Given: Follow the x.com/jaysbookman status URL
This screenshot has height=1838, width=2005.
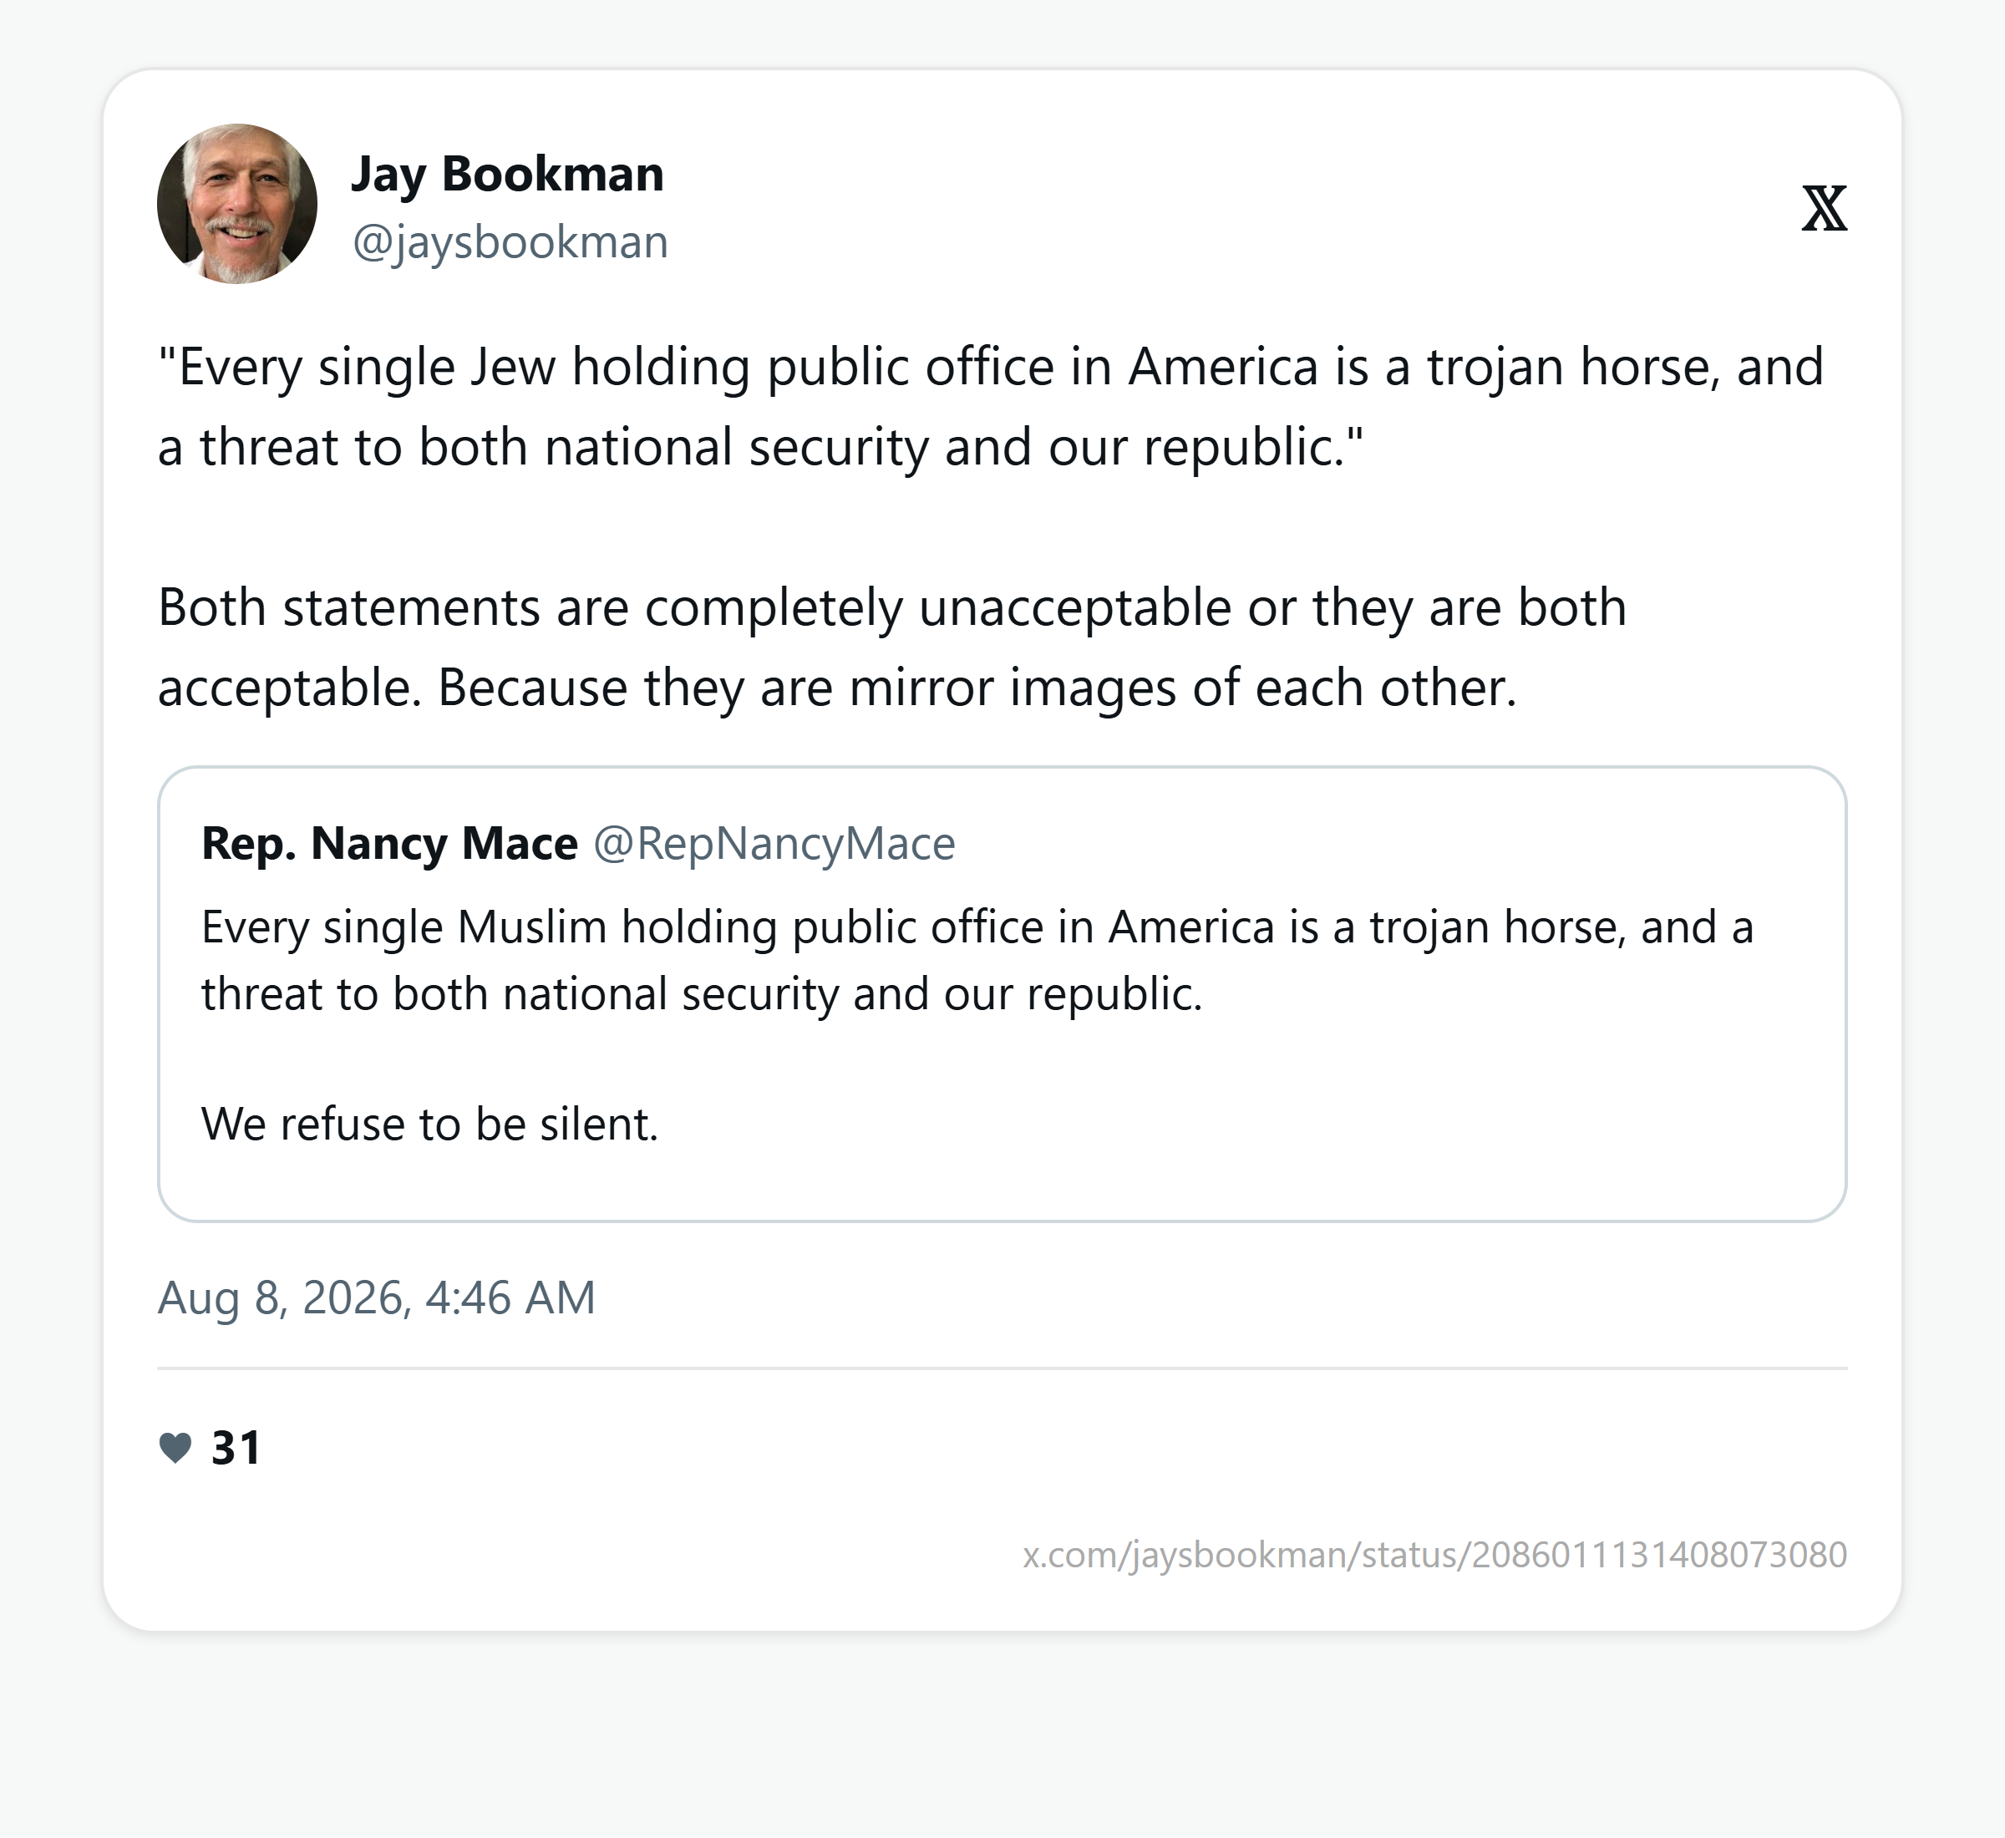Looking at the screenshot, I should tap(1434, 1554).
